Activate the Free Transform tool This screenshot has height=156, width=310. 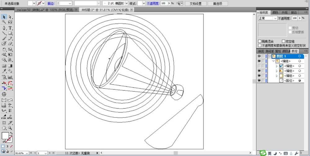pos(10,55)
